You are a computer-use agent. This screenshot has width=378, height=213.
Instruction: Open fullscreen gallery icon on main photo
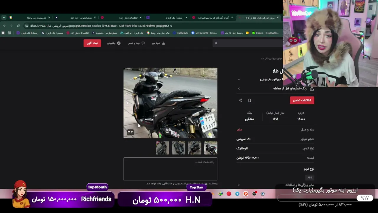(130, 132)
